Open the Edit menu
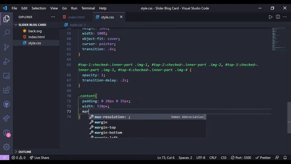291x164 pixels. (x=24, y=8)
